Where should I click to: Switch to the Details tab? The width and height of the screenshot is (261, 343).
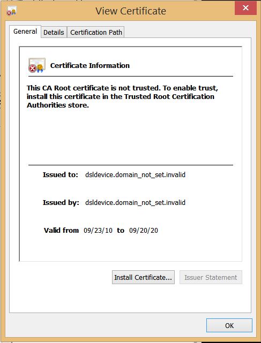[54, 33]
